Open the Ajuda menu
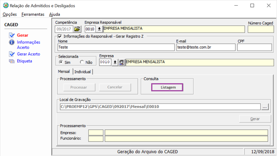Image resolution: width=277 pixels, height=156 pixels. point(55,15)
